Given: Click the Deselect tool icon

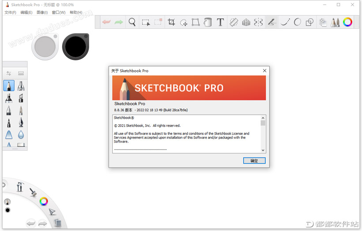Looking at the screenshot, I should coord(158,22).
